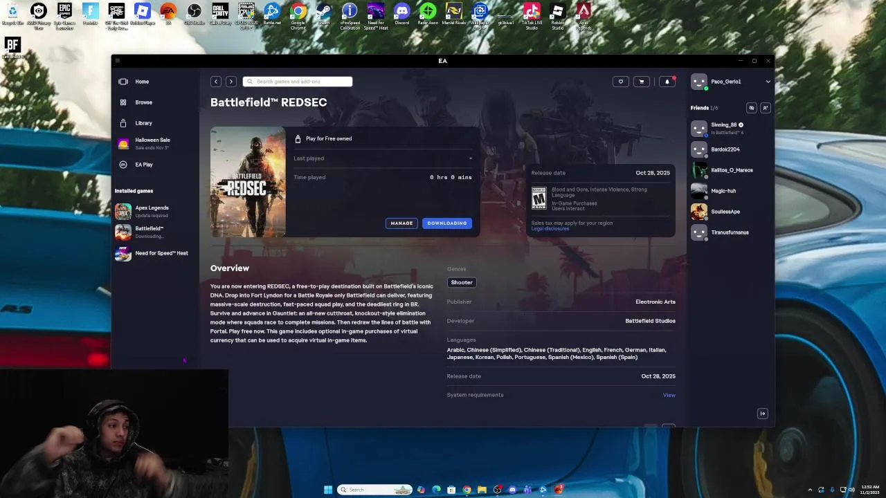886x498 pixels.
Task: Open the shopping cart icon
Action: [x=642, y=82]
